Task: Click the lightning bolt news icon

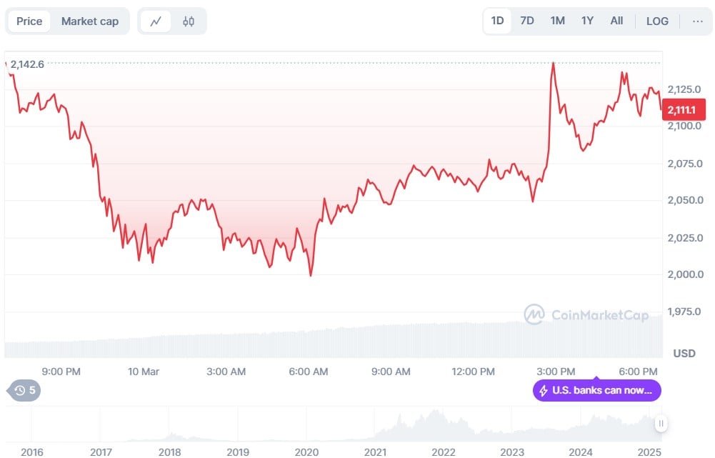Action: 544,390
